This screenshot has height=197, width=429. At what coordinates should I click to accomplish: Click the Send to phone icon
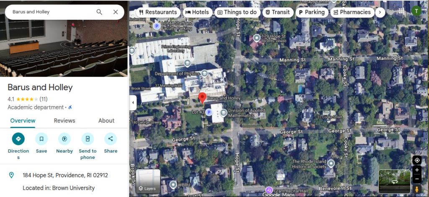pos(88,139)
